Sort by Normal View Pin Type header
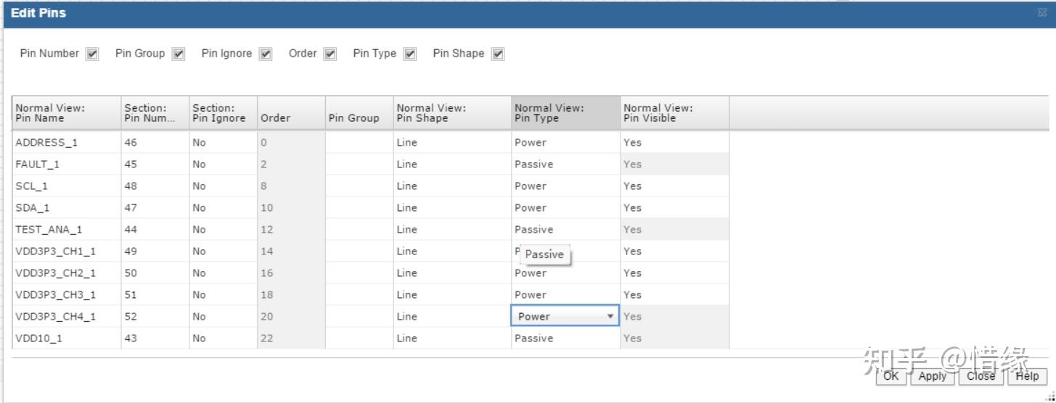 565,113
